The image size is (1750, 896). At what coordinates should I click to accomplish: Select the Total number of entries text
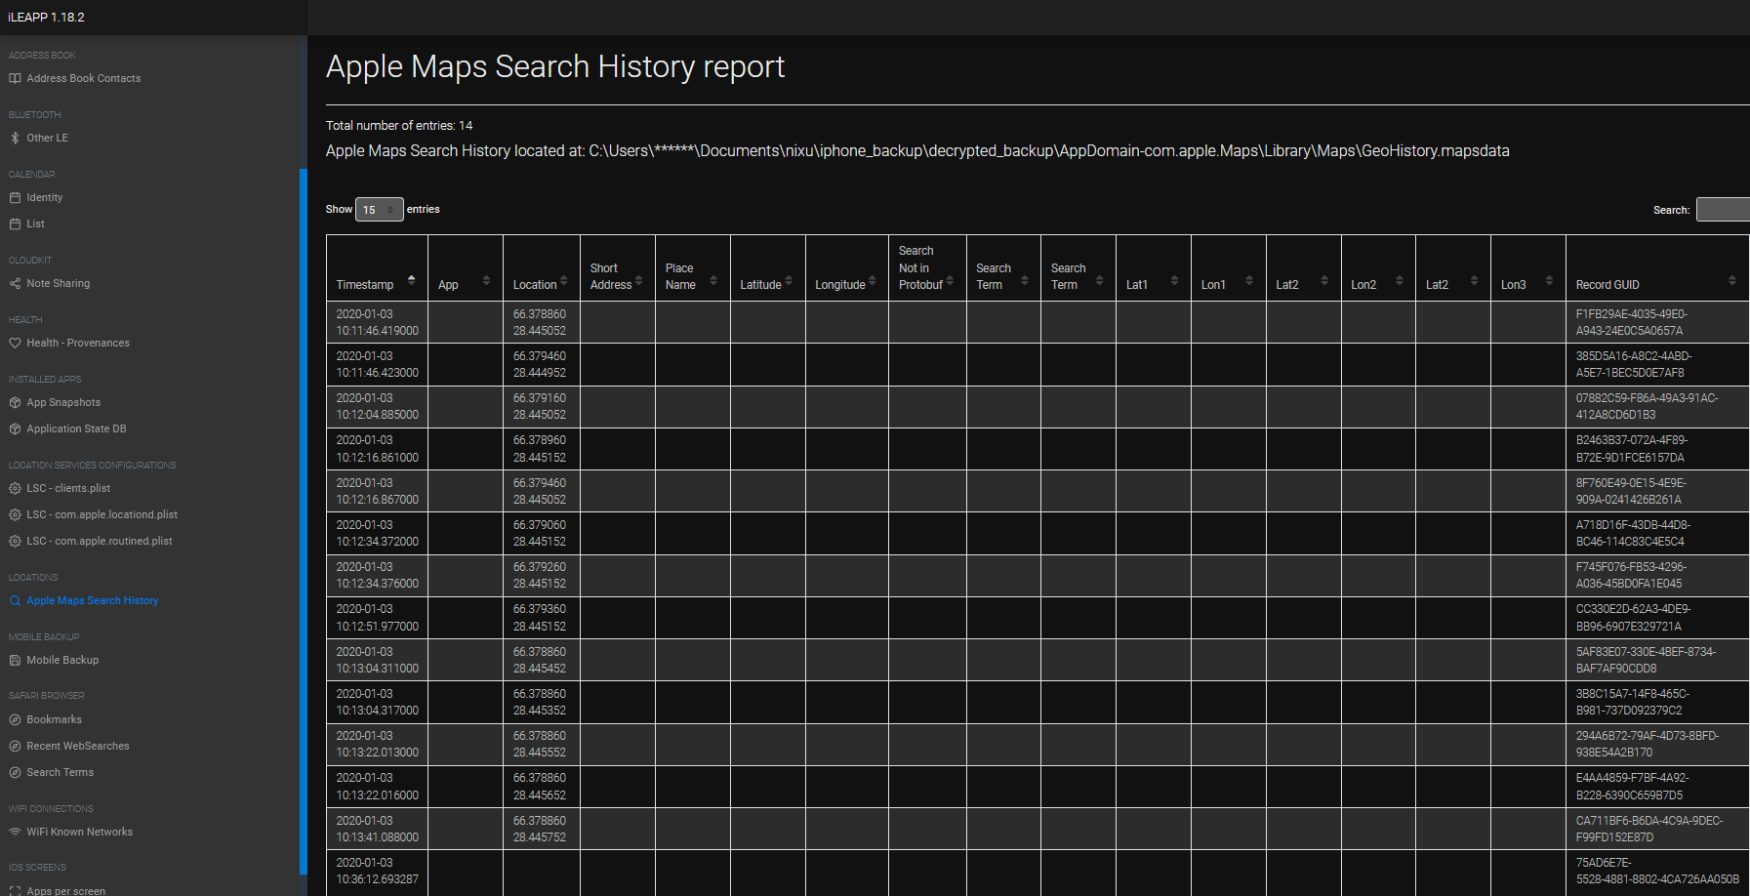[399, 125]
